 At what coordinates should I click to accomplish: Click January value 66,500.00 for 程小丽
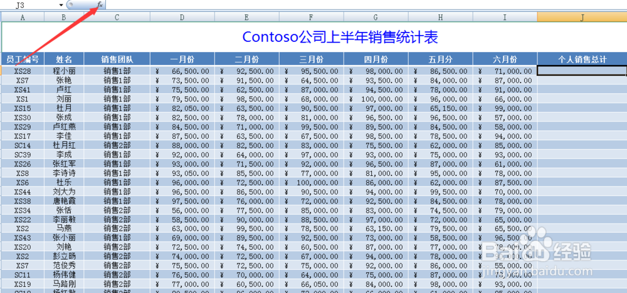point(182,71)
